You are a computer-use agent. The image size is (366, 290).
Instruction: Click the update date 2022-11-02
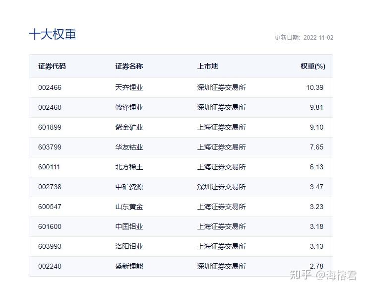pyautogui.click(x=318, y=38)
